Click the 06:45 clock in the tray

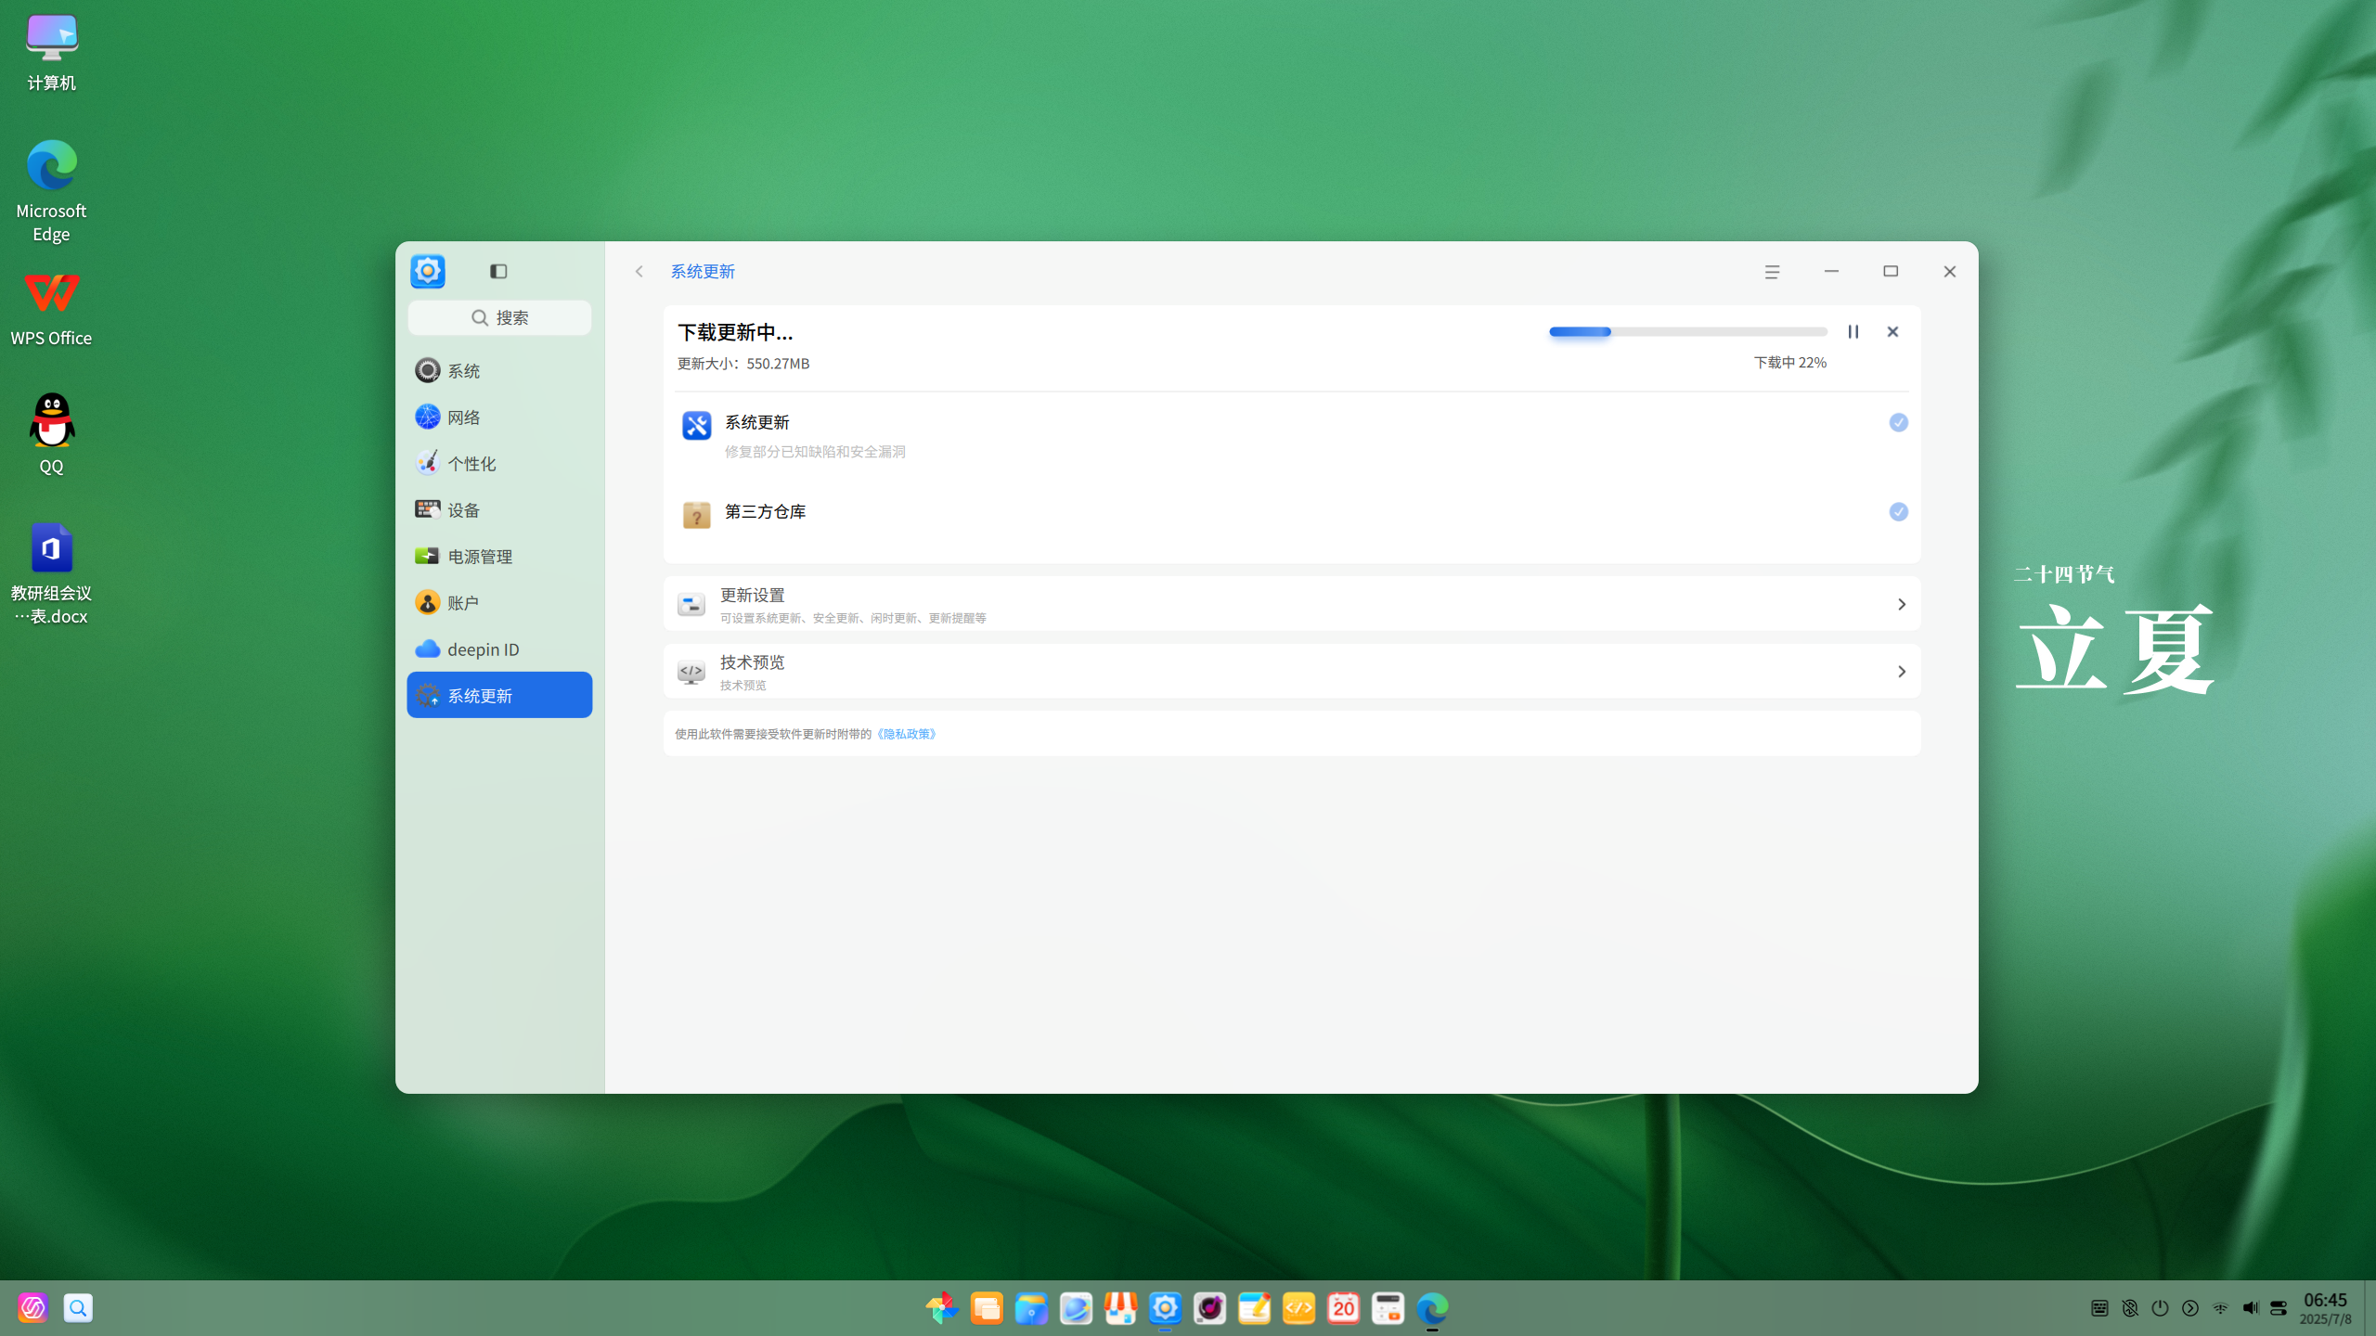point(2325,1300)
